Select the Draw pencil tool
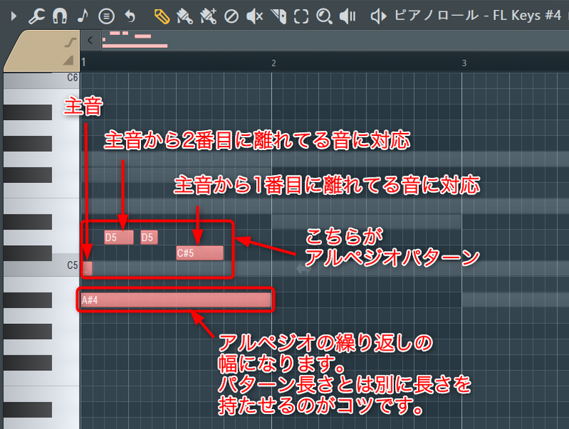 click(162, 15)
